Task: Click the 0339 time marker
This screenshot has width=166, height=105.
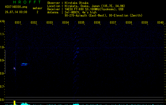Action: [x=145, y=23]
